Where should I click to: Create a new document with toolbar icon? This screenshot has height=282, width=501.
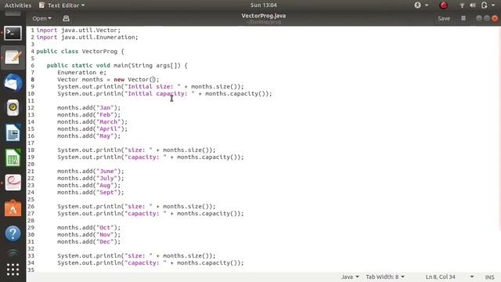pos(66,19)
